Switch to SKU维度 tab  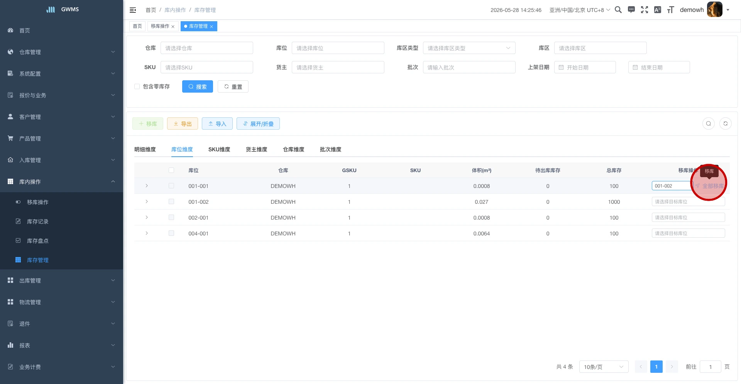[x=219, y=149]
